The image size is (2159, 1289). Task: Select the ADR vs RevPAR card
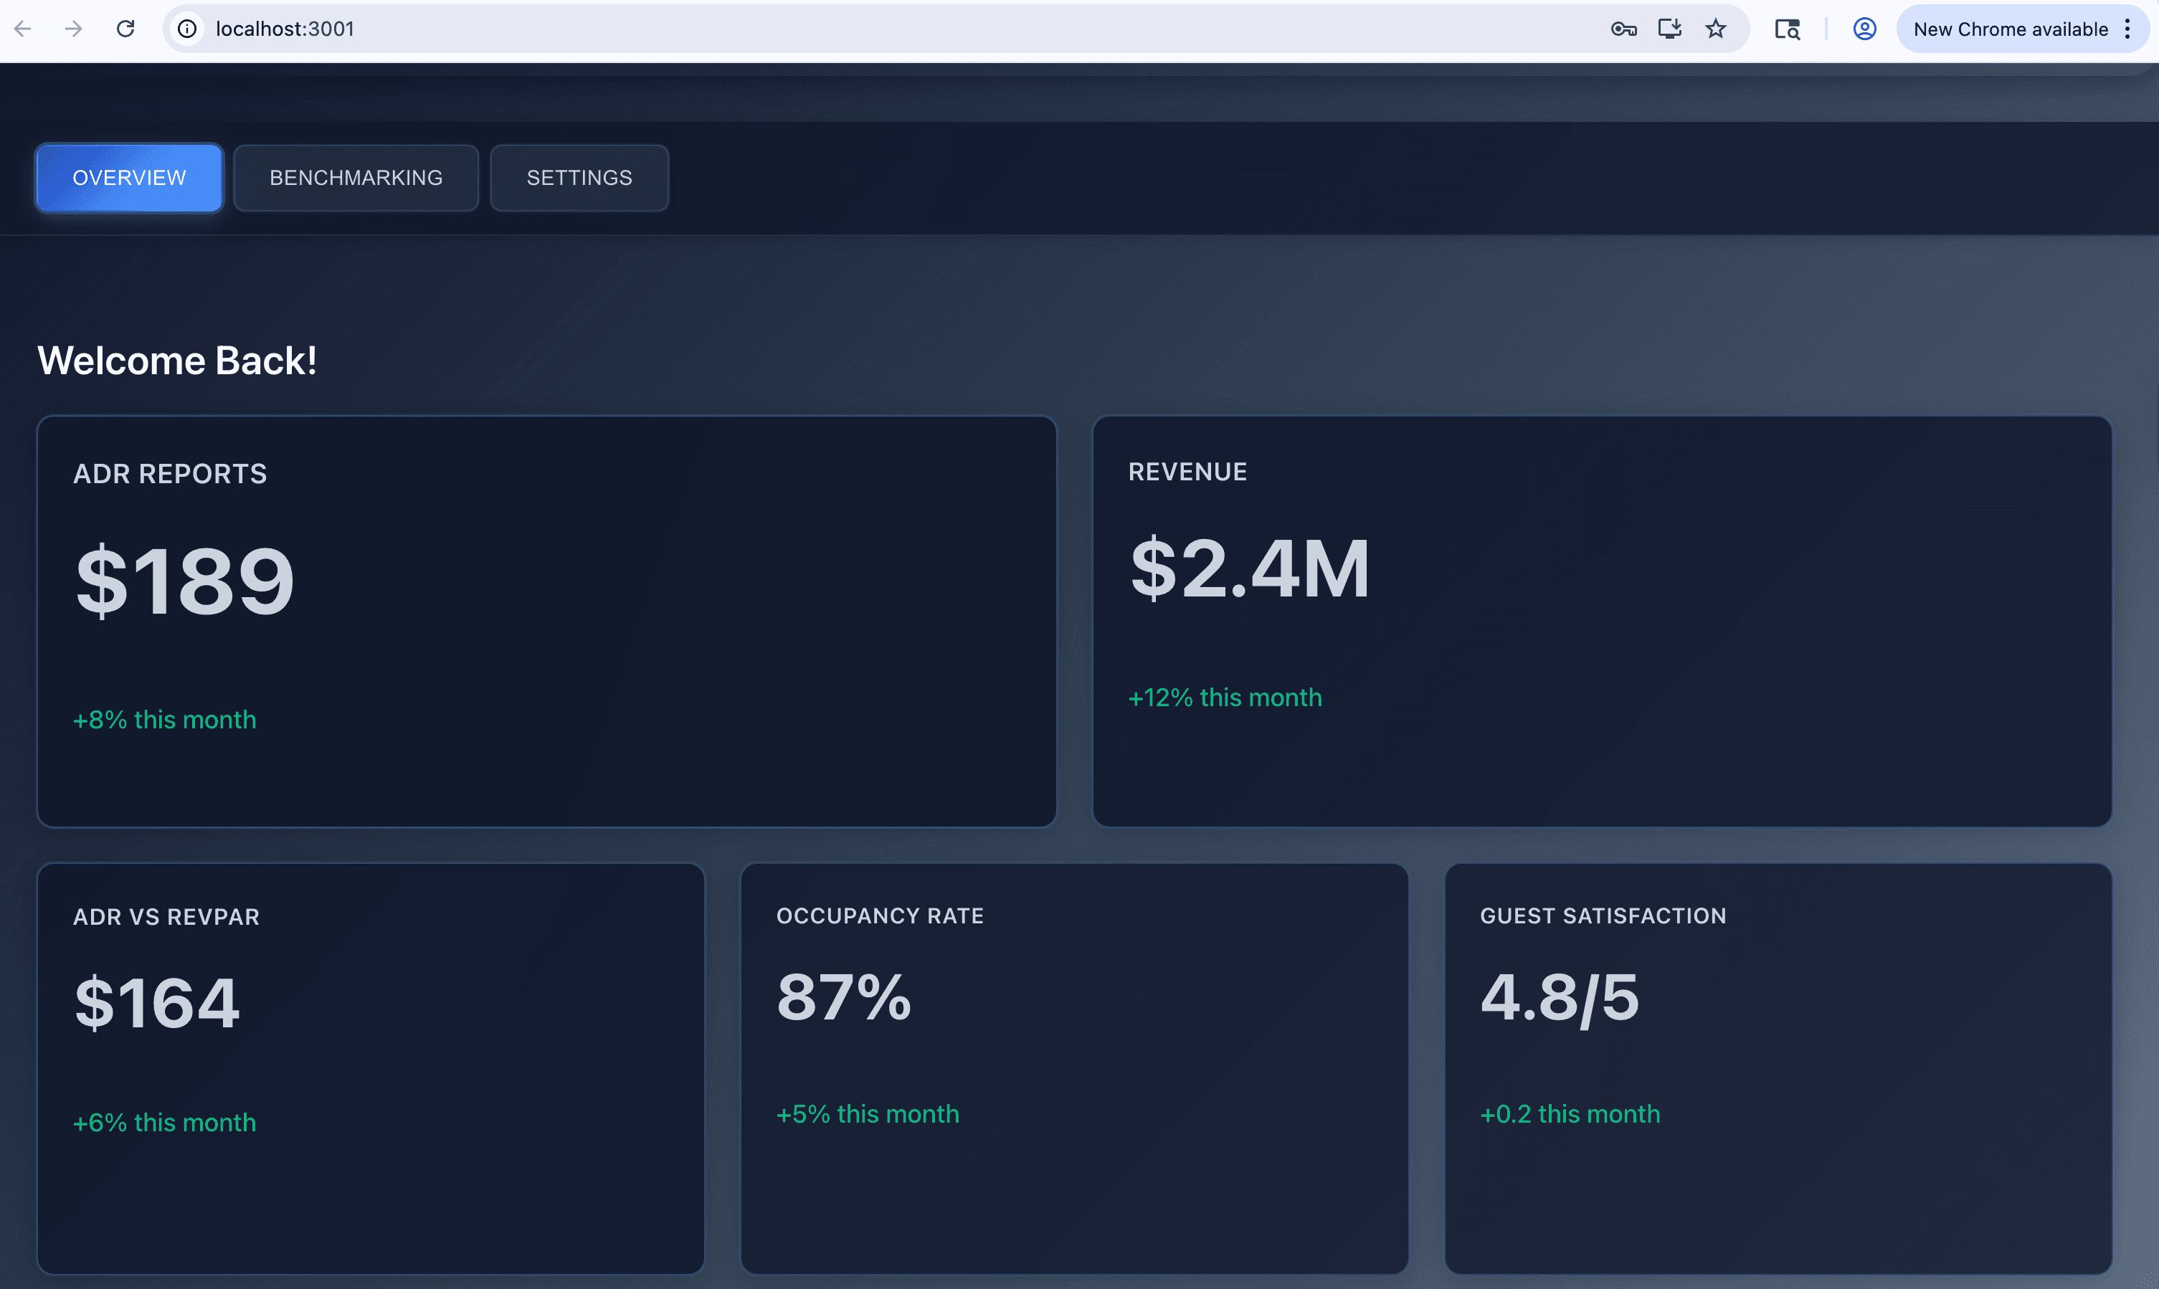pyautogui.click(x=371, y=1067)
